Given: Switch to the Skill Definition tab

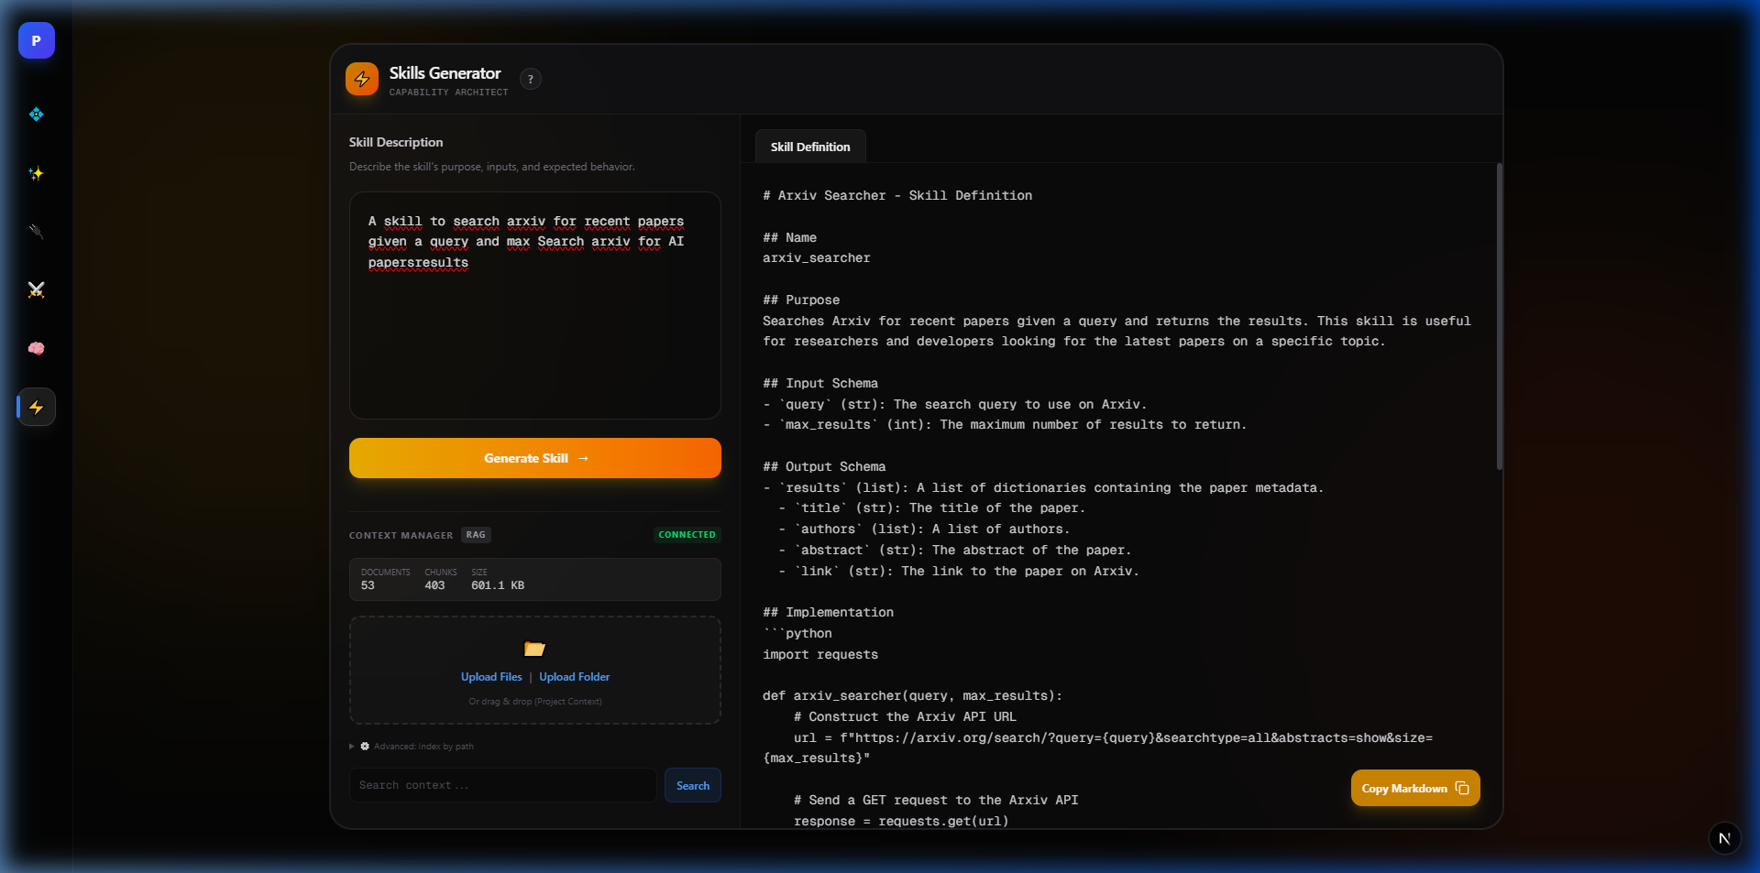Looking at the screenshot, I should [810, 147].
